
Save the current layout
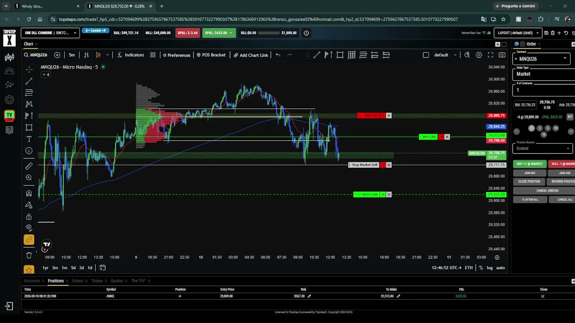click(546, 33)
